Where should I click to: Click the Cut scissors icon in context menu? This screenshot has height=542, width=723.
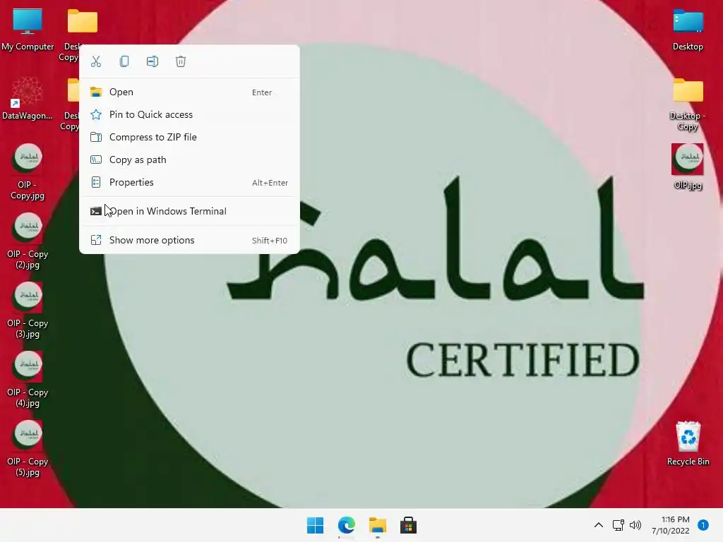(x=96, y=61)
